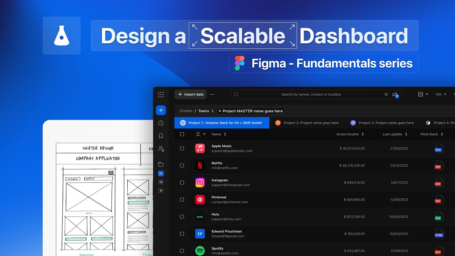Viewport: 455px width, 256px height.
Task: Click the 21/05/2022 last update date
Action: (399, 149)
